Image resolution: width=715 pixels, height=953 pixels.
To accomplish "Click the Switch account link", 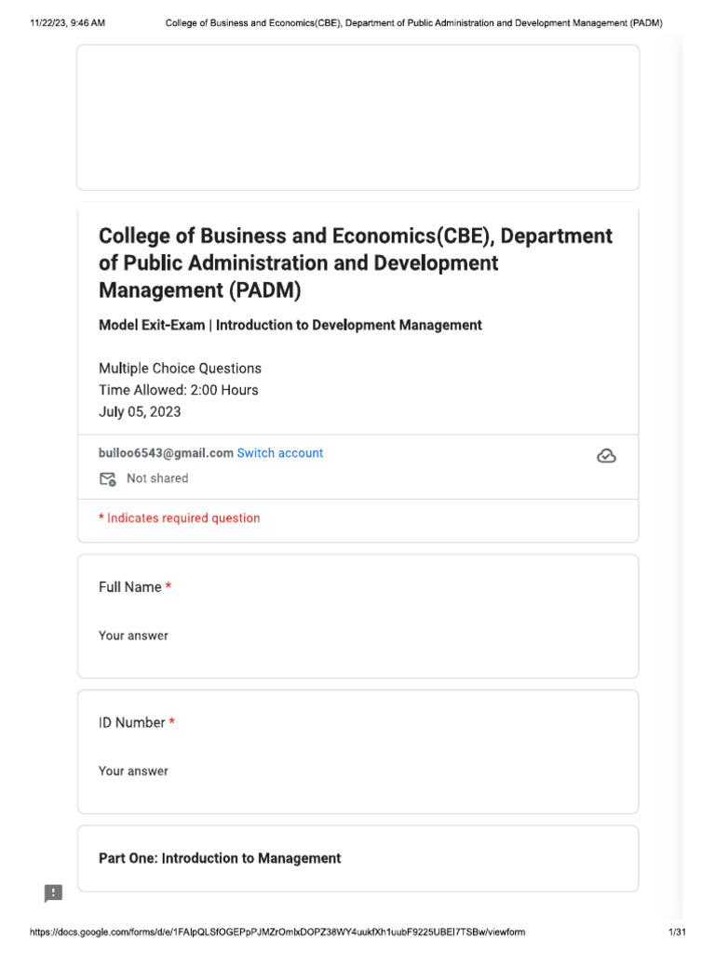I will (279, 453).
